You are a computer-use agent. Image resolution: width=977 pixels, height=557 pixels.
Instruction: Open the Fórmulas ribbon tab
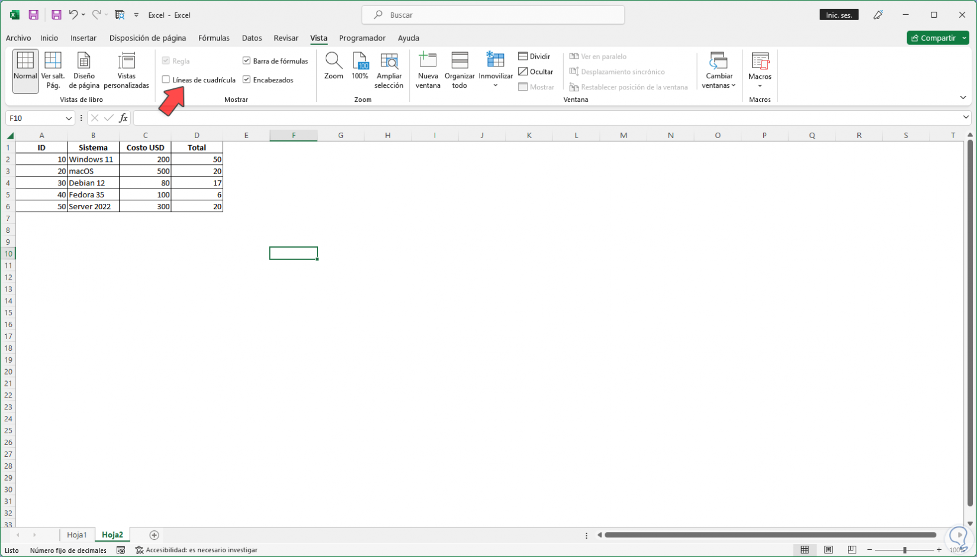214,38
